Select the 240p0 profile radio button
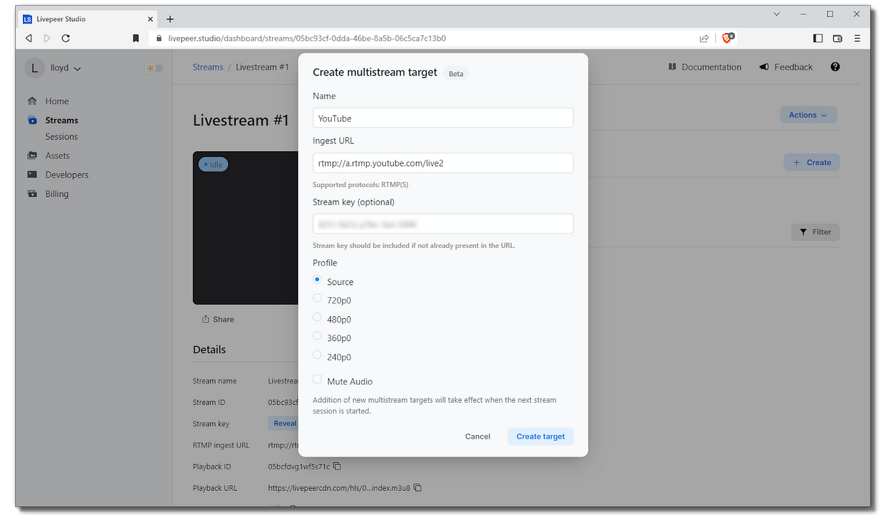 [x=317, y=354]
